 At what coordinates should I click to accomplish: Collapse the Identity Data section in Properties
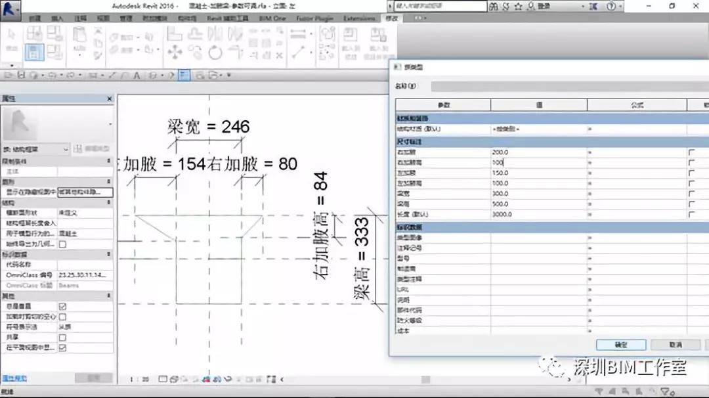(108, 254)
